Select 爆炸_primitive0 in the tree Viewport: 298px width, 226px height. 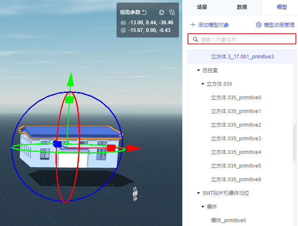click(x=228, y=220)
